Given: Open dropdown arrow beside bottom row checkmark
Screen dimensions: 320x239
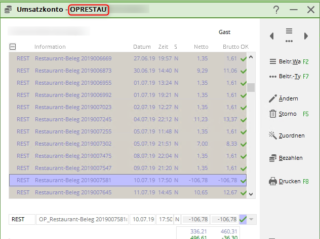Looking at the screenshot, I should 252,219.
